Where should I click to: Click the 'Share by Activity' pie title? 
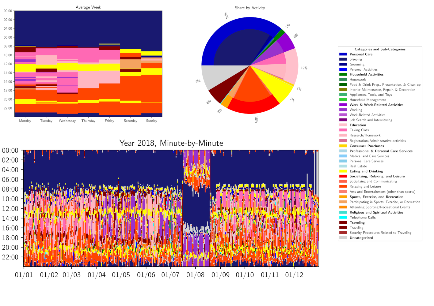point(250,8)
